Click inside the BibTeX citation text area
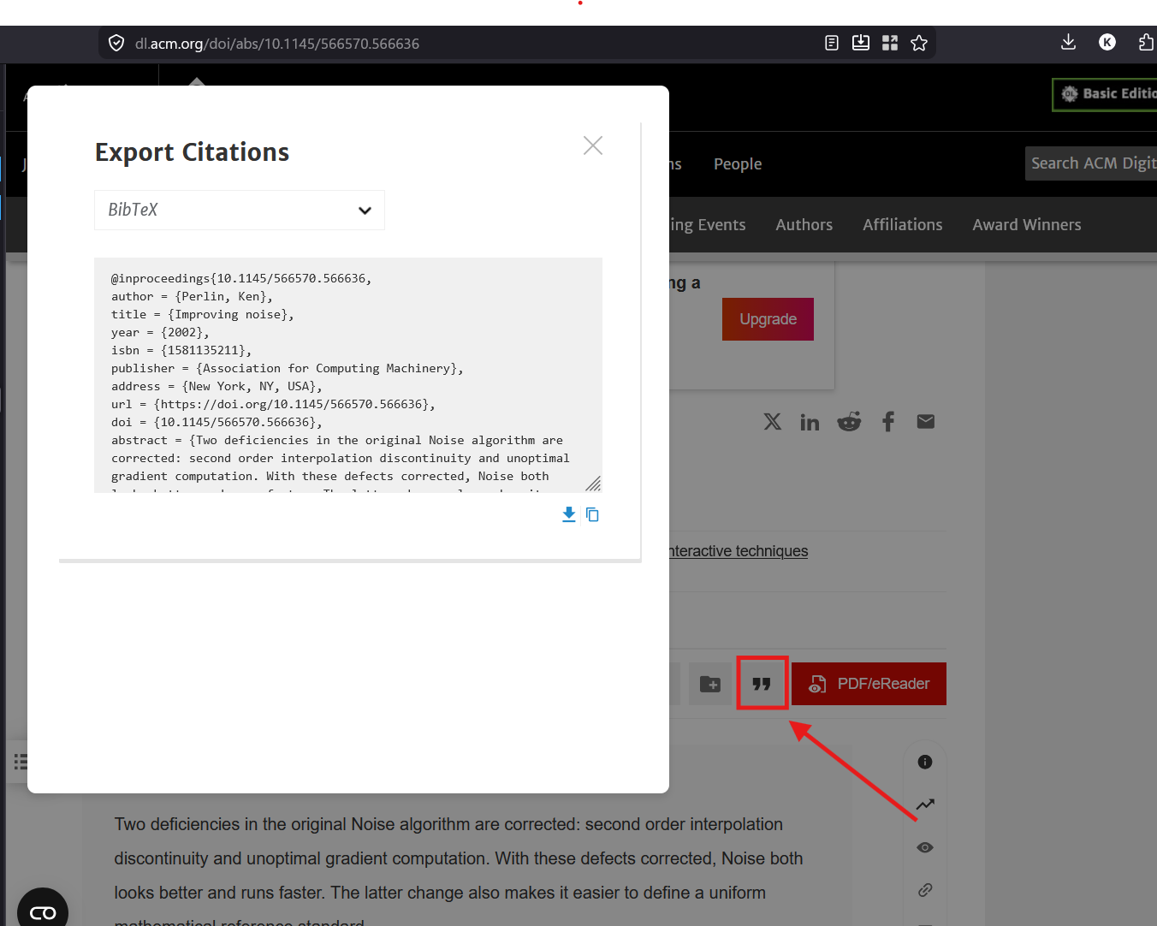1157x926 pixels. pos(347,375)
